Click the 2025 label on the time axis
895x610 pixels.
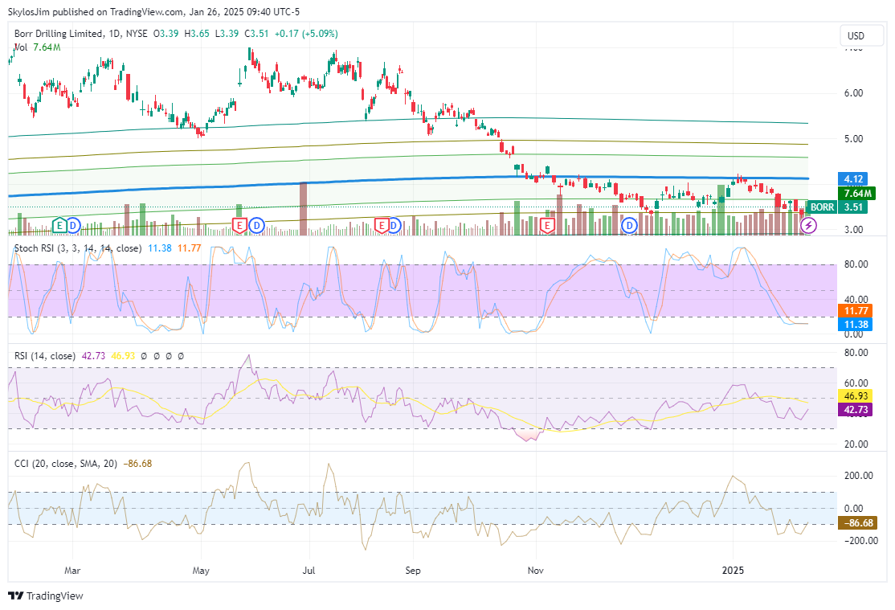click(x=733, y=571)
